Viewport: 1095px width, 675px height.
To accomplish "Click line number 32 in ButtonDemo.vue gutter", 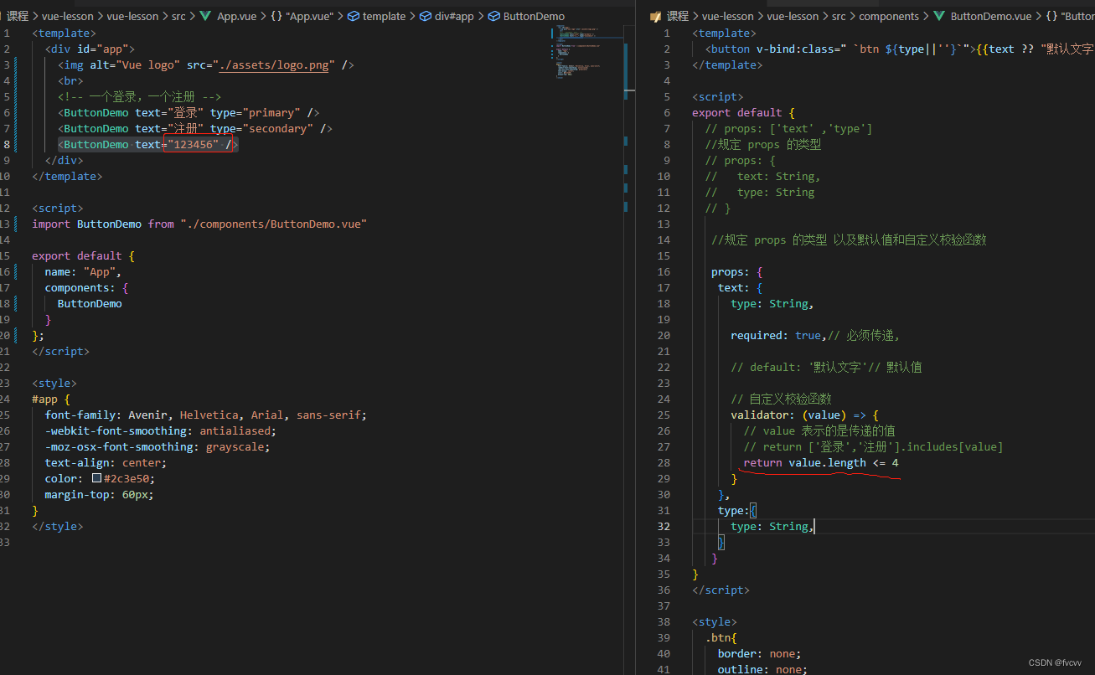I will [664, 526].
